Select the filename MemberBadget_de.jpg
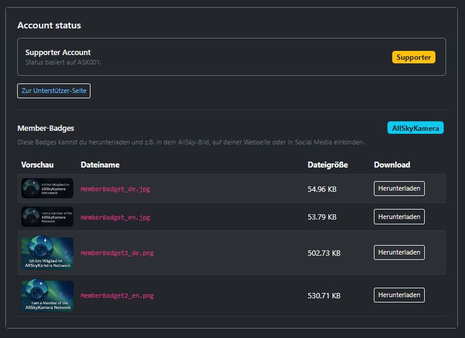465x338 pixels. (x=115, y=189)
